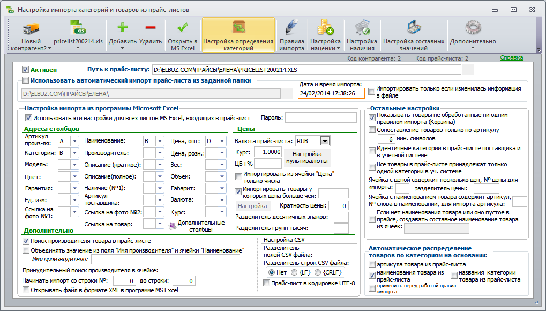
Task: Click the ЦБ+% input field
Action: (x=268, y=163)
